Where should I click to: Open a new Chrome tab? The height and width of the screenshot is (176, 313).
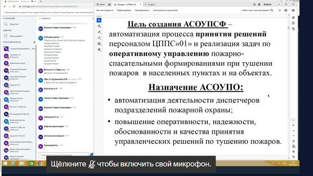pyautogui.click(x=41, y=1)
